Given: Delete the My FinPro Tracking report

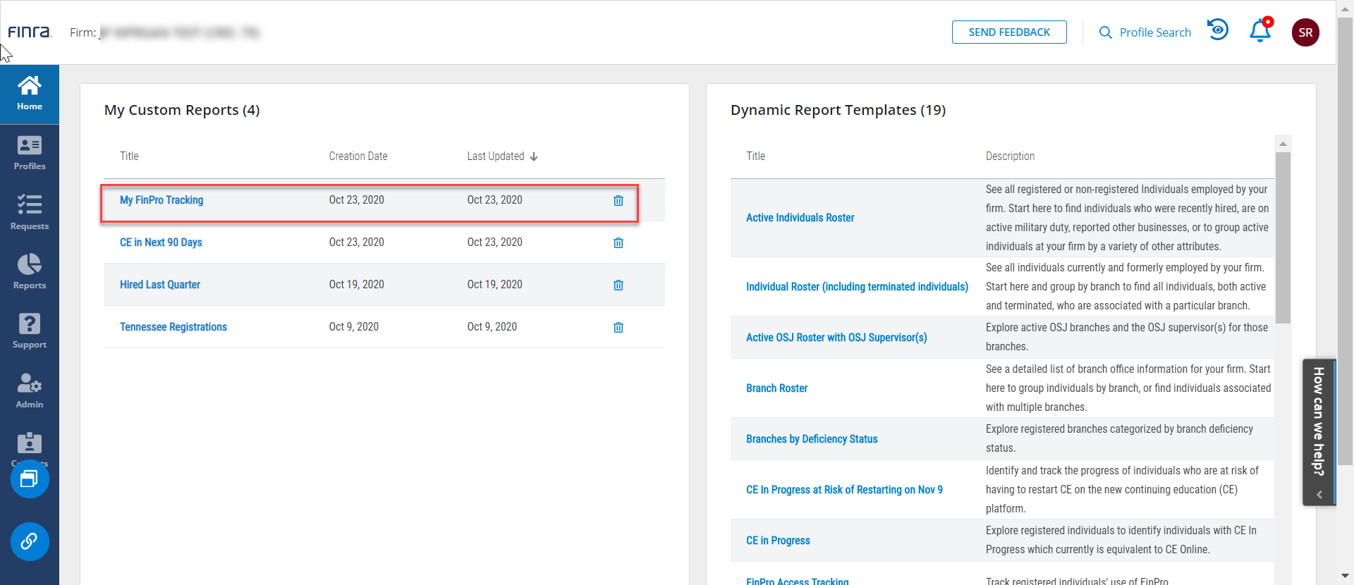Looking at the screenshot, I should [618, 201].
